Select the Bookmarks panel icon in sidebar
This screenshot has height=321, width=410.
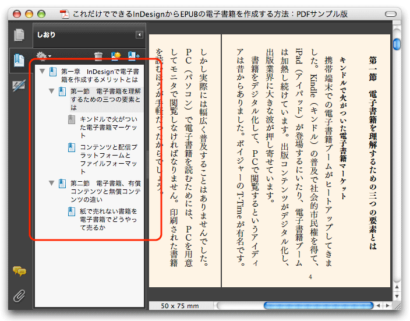[x=19, y=61]
